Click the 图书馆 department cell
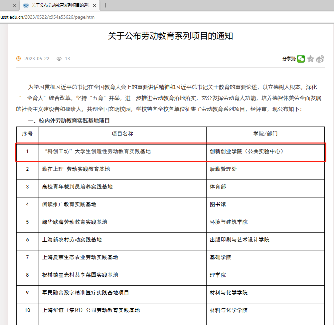 click(x=218, y=204)
